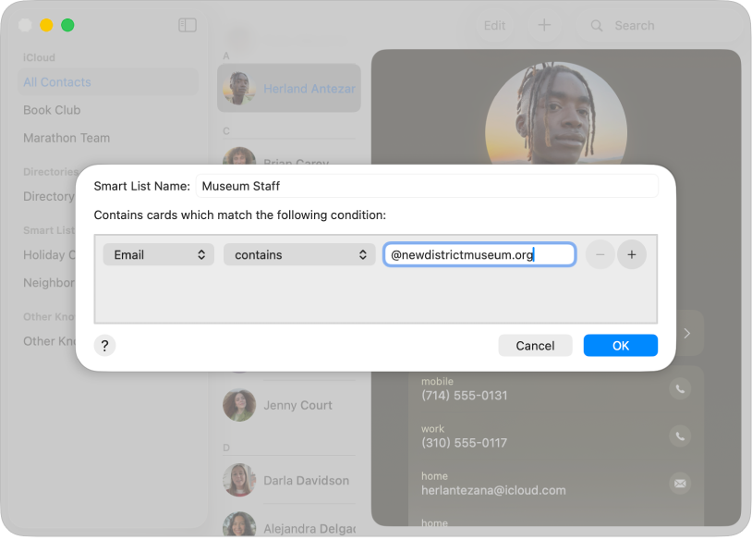Click the Search magnifier icon in the toolbar
Image resolution: width=752 pixels, height=540 pixels.
coord(596,25)
